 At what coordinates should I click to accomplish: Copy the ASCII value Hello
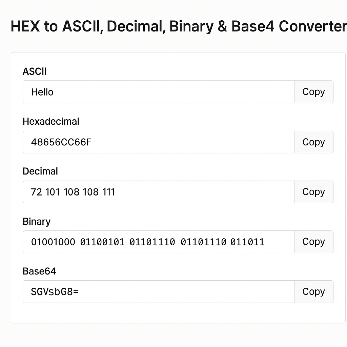[x=313, y=92]
